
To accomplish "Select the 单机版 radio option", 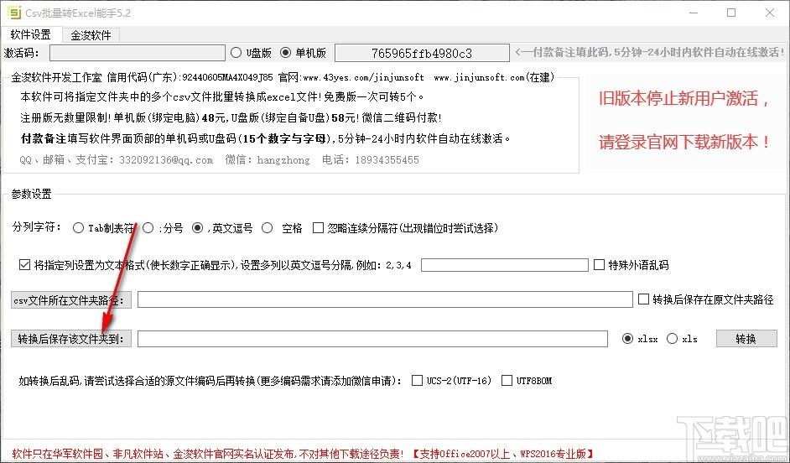I will (x=303, y=52).
